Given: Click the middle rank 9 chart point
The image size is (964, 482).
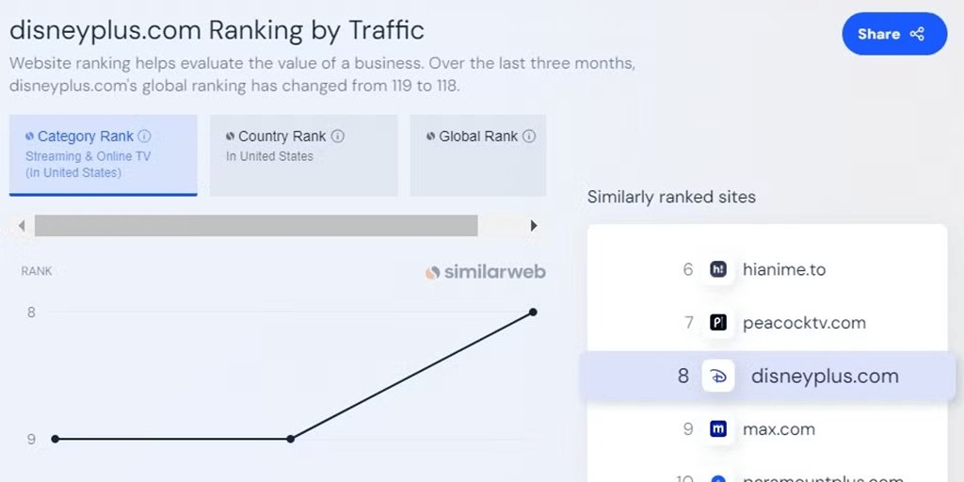Looking at the screenshot, I should (291, 439).
